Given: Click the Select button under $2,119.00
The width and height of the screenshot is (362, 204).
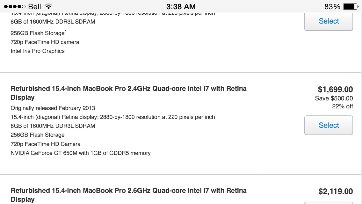Looking at the screenshot, I should [x=329, y=203].
